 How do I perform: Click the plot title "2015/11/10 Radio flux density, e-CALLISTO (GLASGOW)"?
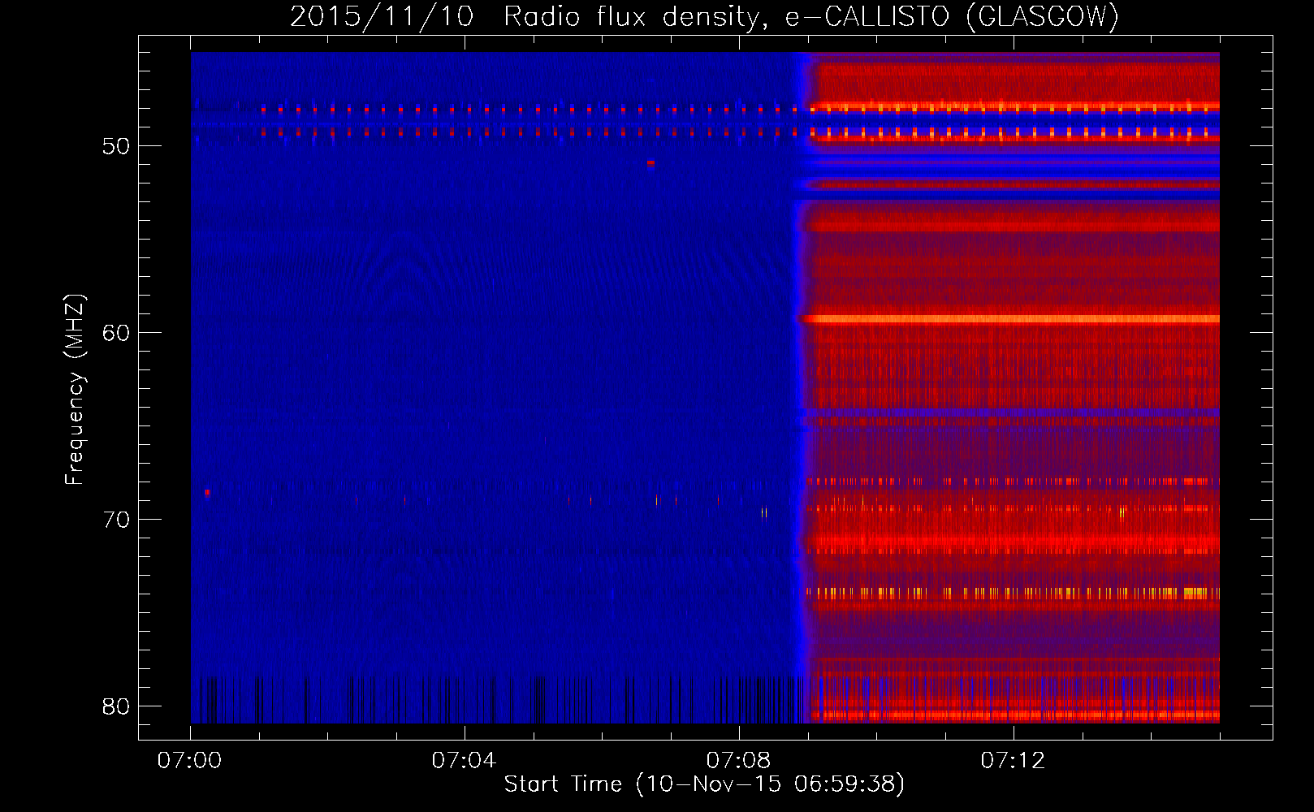click(x=704, y=16)
